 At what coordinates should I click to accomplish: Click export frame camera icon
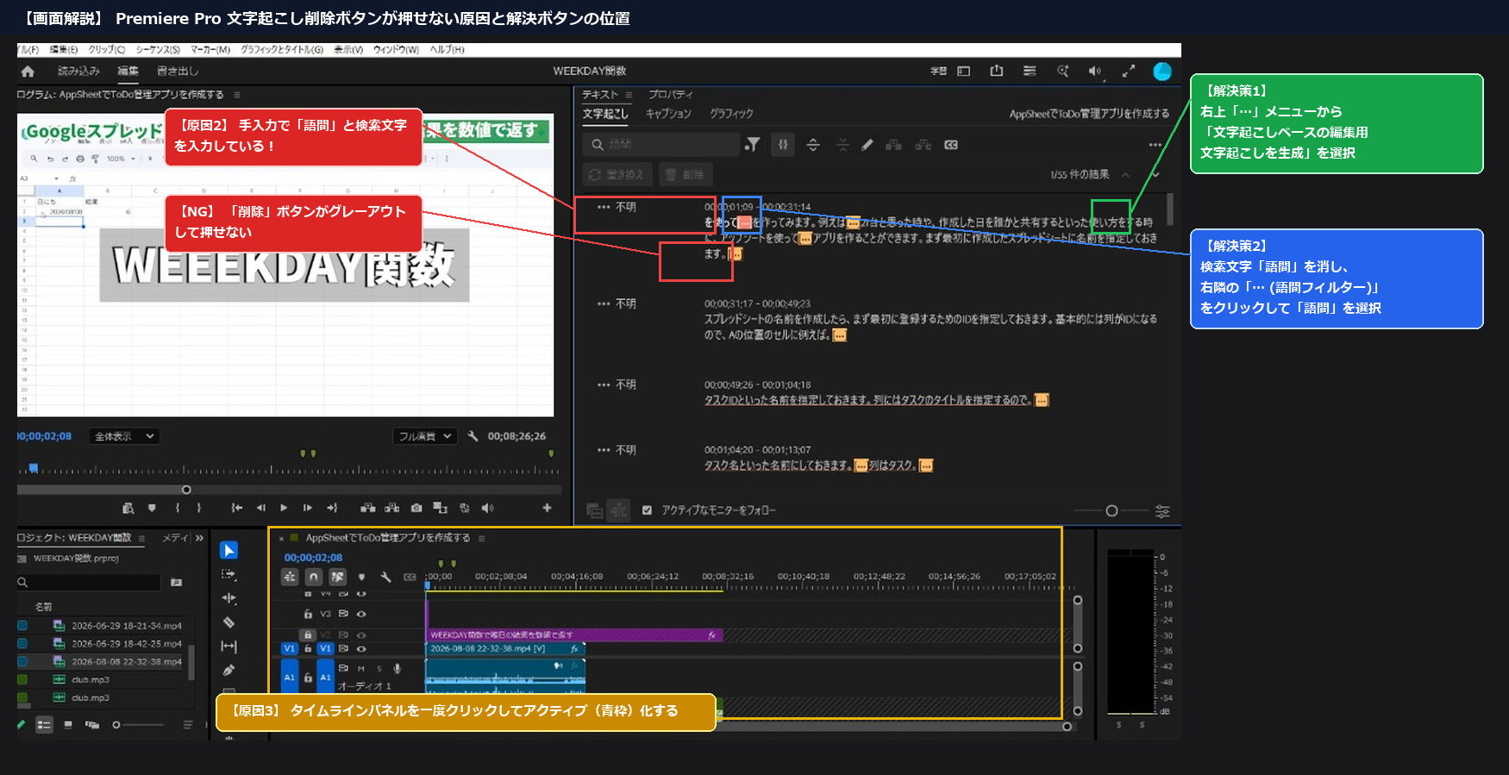pos(416,508)
